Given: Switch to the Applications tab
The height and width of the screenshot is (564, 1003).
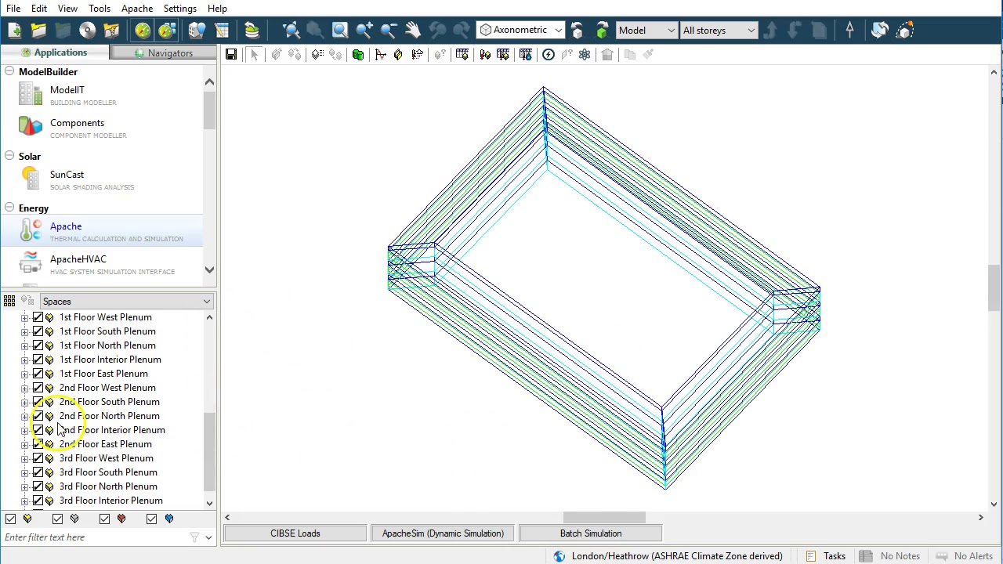Looking at the screenshot, I should coord(54,52).
